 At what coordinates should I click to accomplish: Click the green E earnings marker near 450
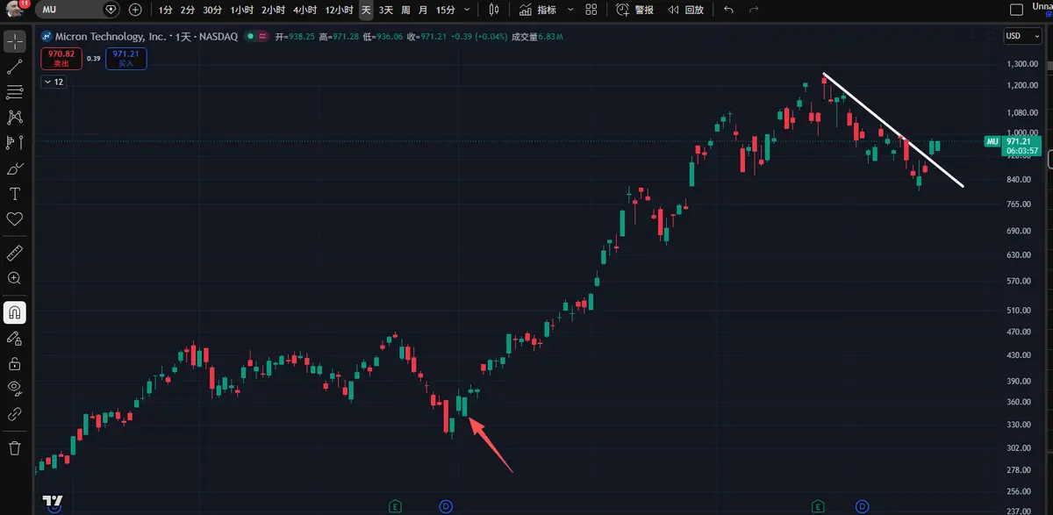pyautogui.click(x=396, y=506)
